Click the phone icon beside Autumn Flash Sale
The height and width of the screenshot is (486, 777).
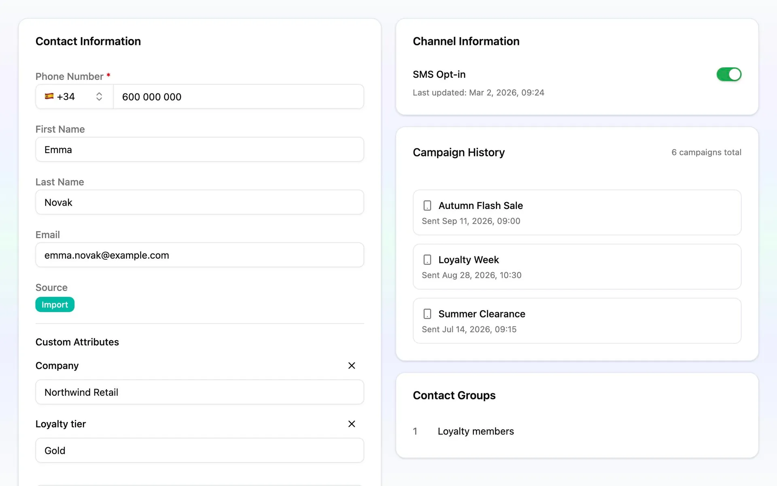(x=427, y=206)
